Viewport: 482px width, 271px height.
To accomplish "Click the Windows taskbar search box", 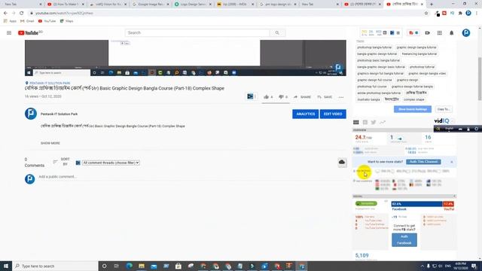I will click(x=55, y=266).
